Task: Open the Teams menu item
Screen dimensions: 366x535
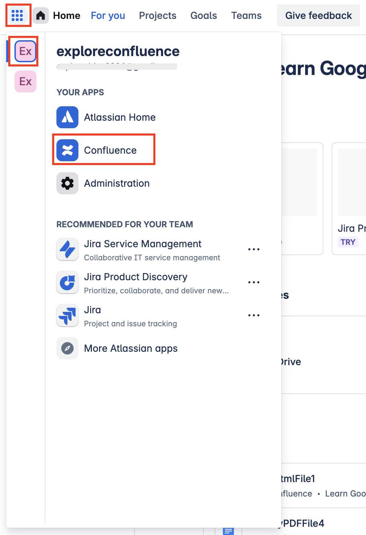Action: pos(246,15)
